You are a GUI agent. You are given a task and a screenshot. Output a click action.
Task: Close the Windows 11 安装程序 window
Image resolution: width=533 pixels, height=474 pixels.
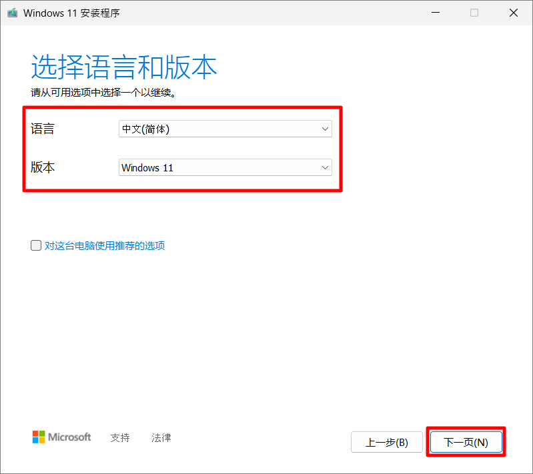click(x=514, y=13)
